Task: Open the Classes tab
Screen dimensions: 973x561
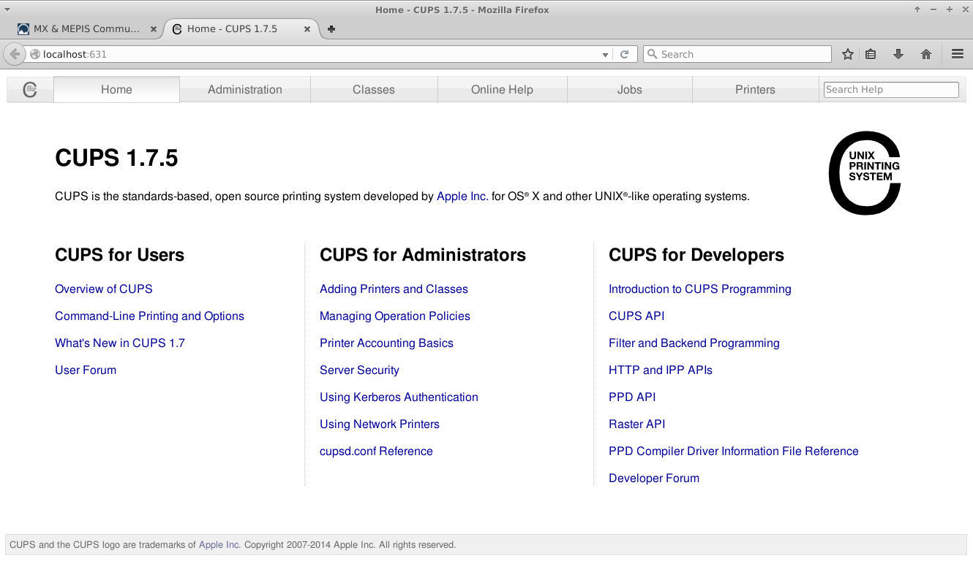Action: coord(374,90)
